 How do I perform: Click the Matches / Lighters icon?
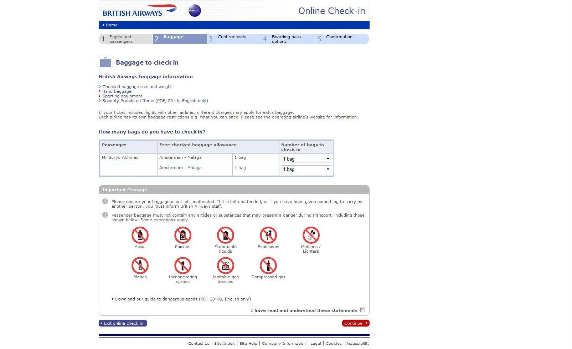click(311, 236)
